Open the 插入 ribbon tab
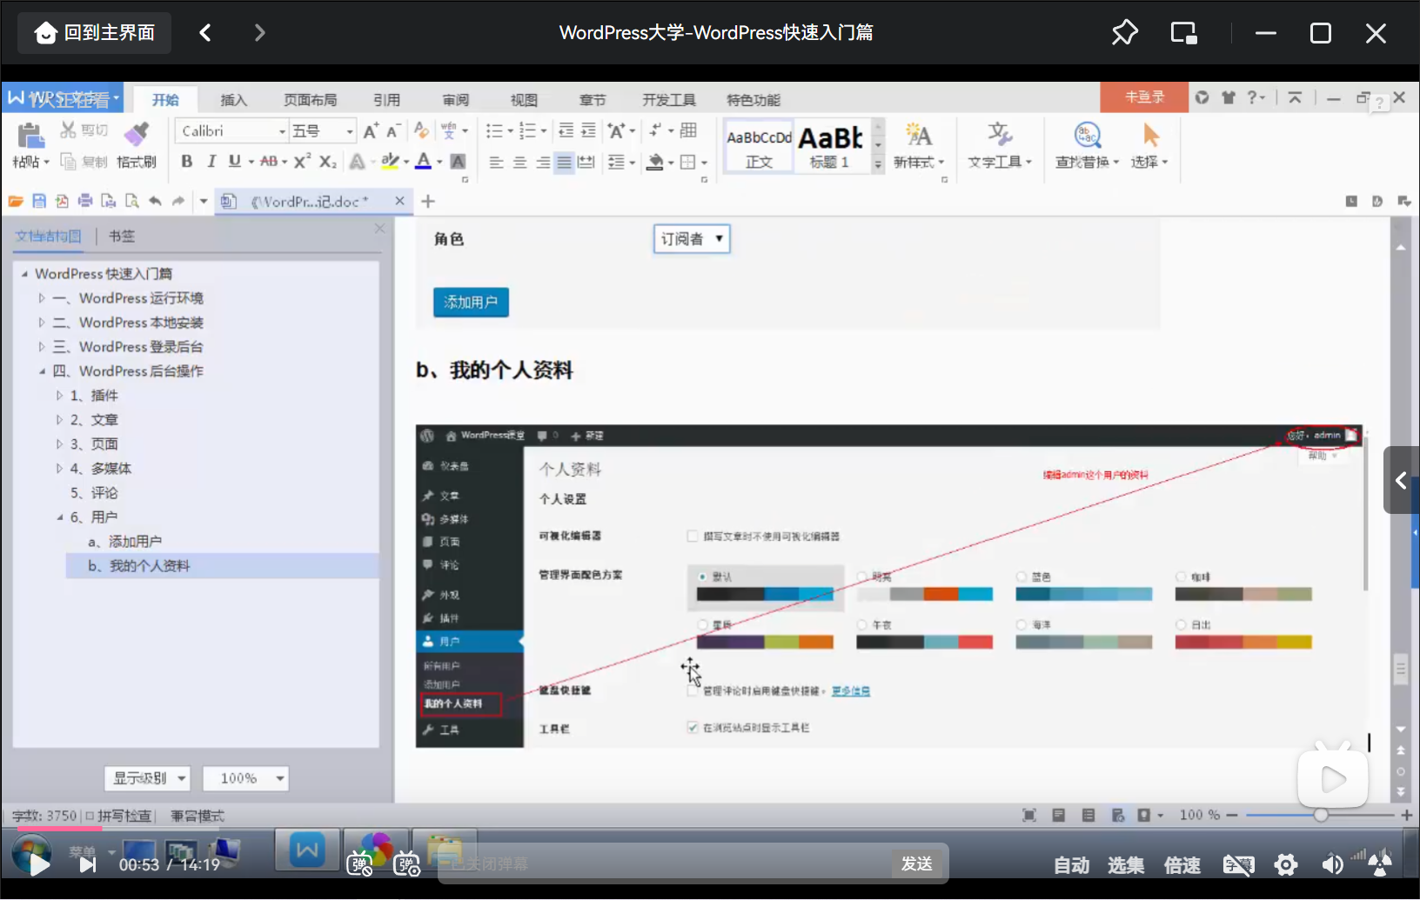The height and width of the screenshot is (900, 1420). [x=233, y=99]
